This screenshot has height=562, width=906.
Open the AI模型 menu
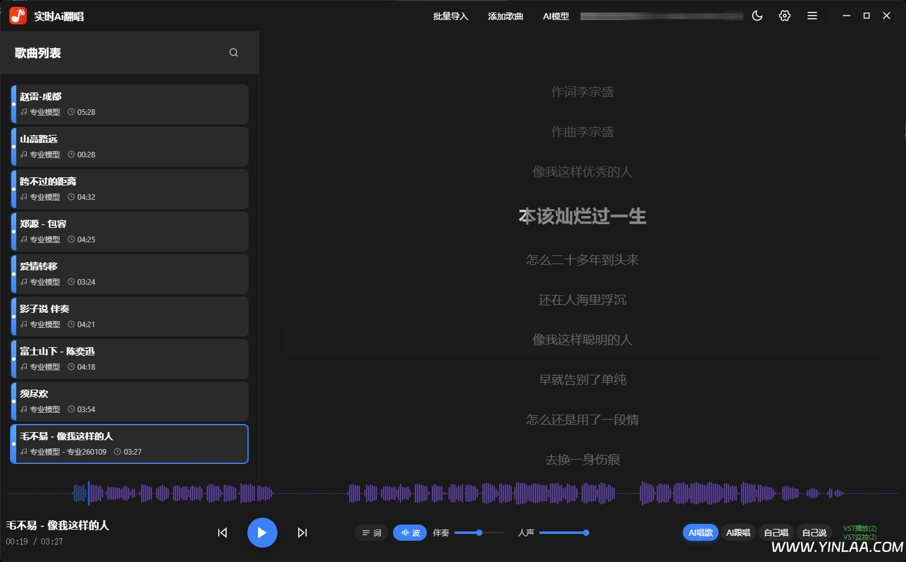pos(556,16)
